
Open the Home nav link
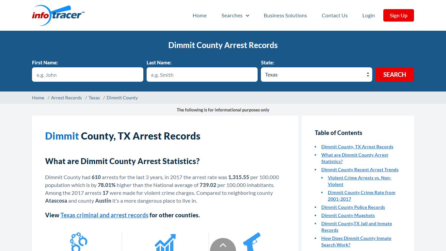[199, 15]
